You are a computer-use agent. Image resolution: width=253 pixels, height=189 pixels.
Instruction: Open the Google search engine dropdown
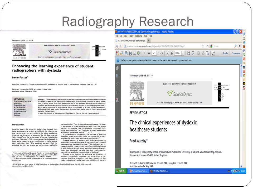212,46
